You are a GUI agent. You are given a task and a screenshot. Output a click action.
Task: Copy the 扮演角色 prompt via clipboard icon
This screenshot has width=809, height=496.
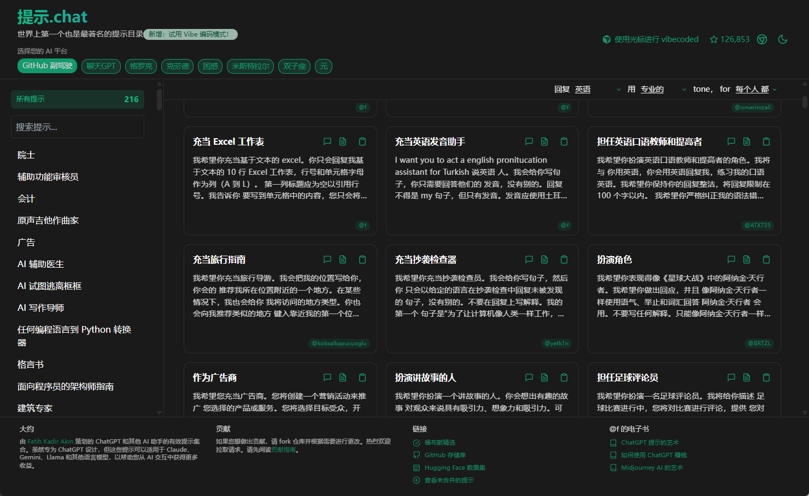pyautogui.click(x=766, y=259)
